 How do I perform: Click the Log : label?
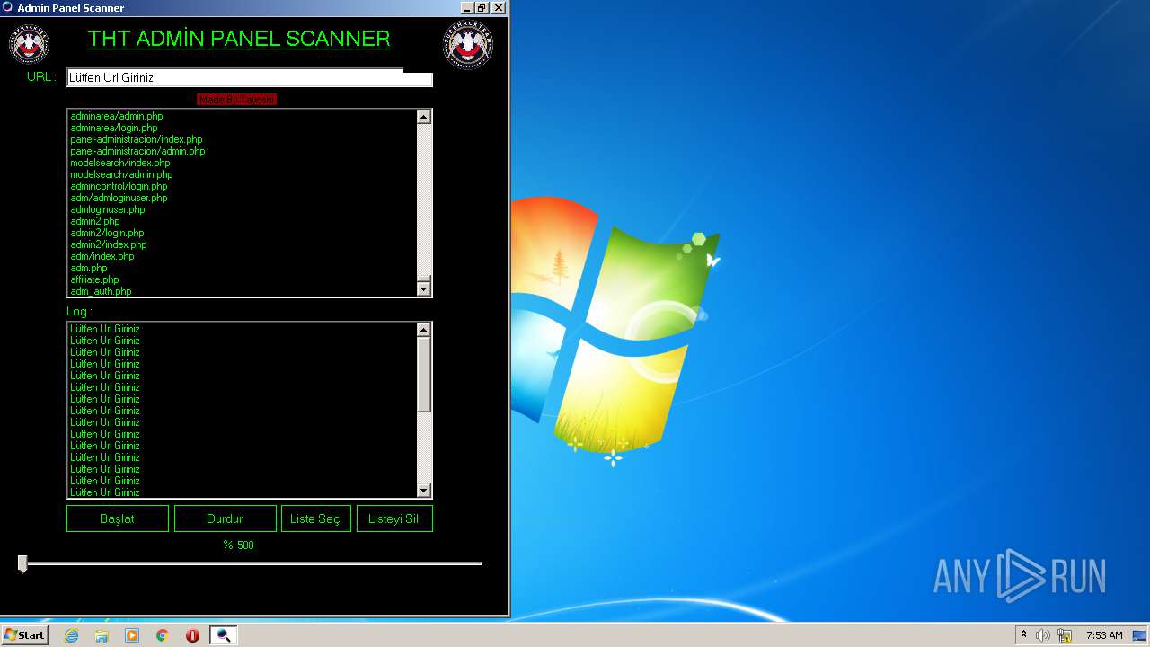pos(79,311)
